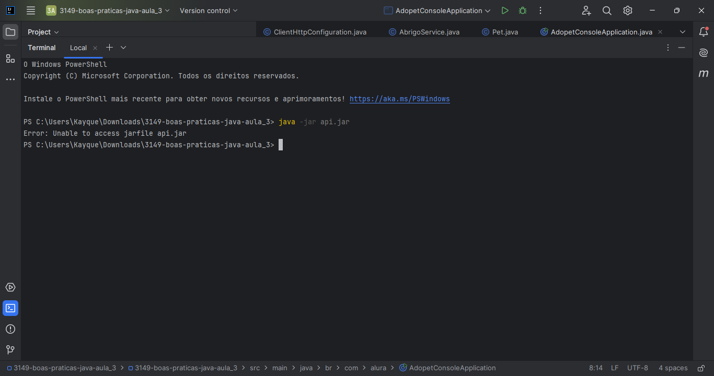714x376 pixels.
Task: Open the Structure tool window icon
Action: [x=10, y=58]
